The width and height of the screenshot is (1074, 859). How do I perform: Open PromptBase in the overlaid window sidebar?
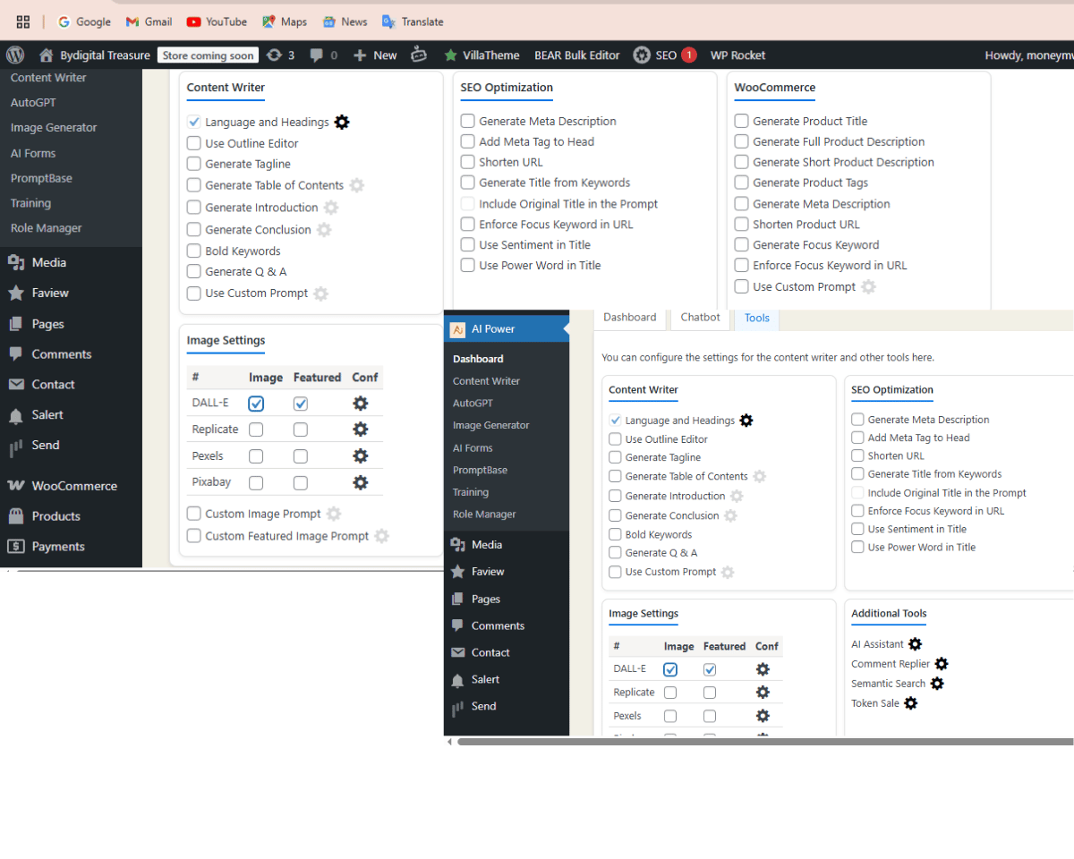tap(480, 470)
